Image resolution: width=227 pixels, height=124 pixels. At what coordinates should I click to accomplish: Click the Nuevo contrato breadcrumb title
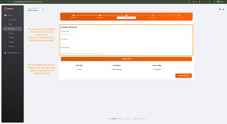pos(33,10)
